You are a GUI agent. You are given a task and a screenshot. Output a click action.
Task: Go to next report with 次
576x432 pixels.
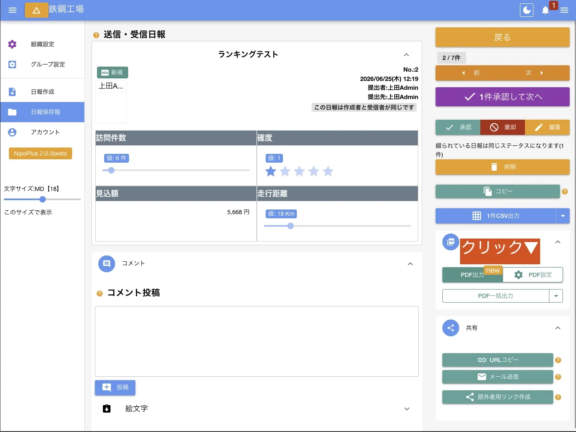(x=534, y=73)
